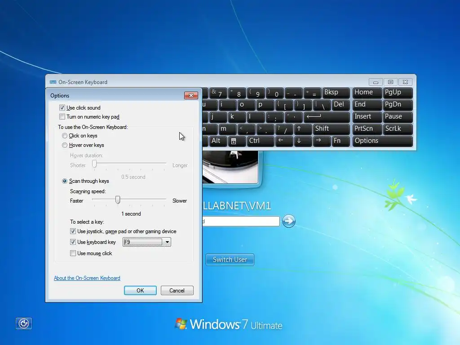This screenshot has height=345, width=460.
Task: Click the letter p key
Action: click(265, 105)
